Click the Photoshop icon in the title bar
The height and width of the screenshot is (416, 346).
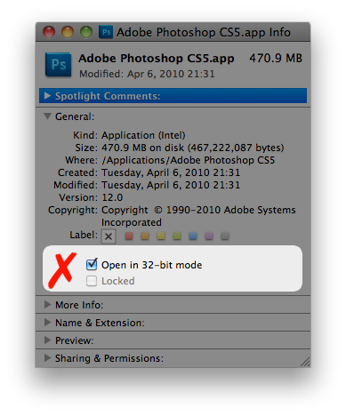pos(106,32)
